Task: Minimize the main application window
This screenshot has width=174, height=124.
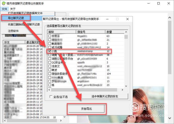Action: tap(148, 4)
